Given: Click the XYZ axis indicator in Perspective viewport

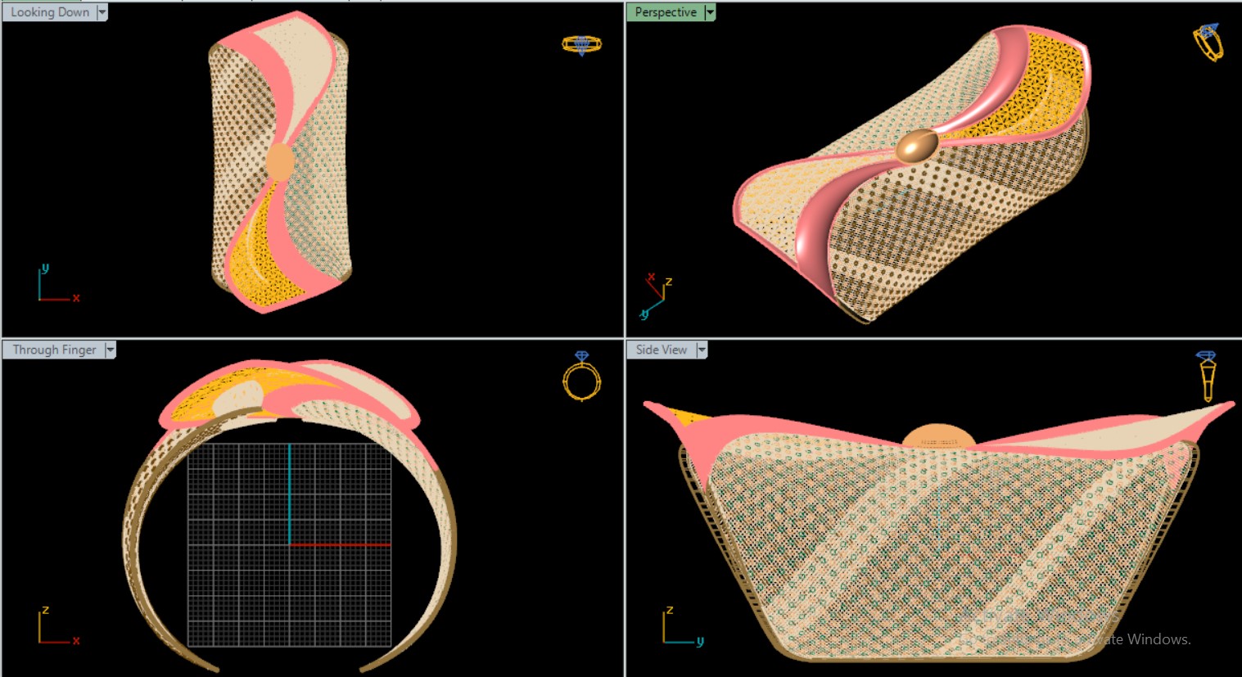Looking at the screenshot, I should [x=655, y=296].
